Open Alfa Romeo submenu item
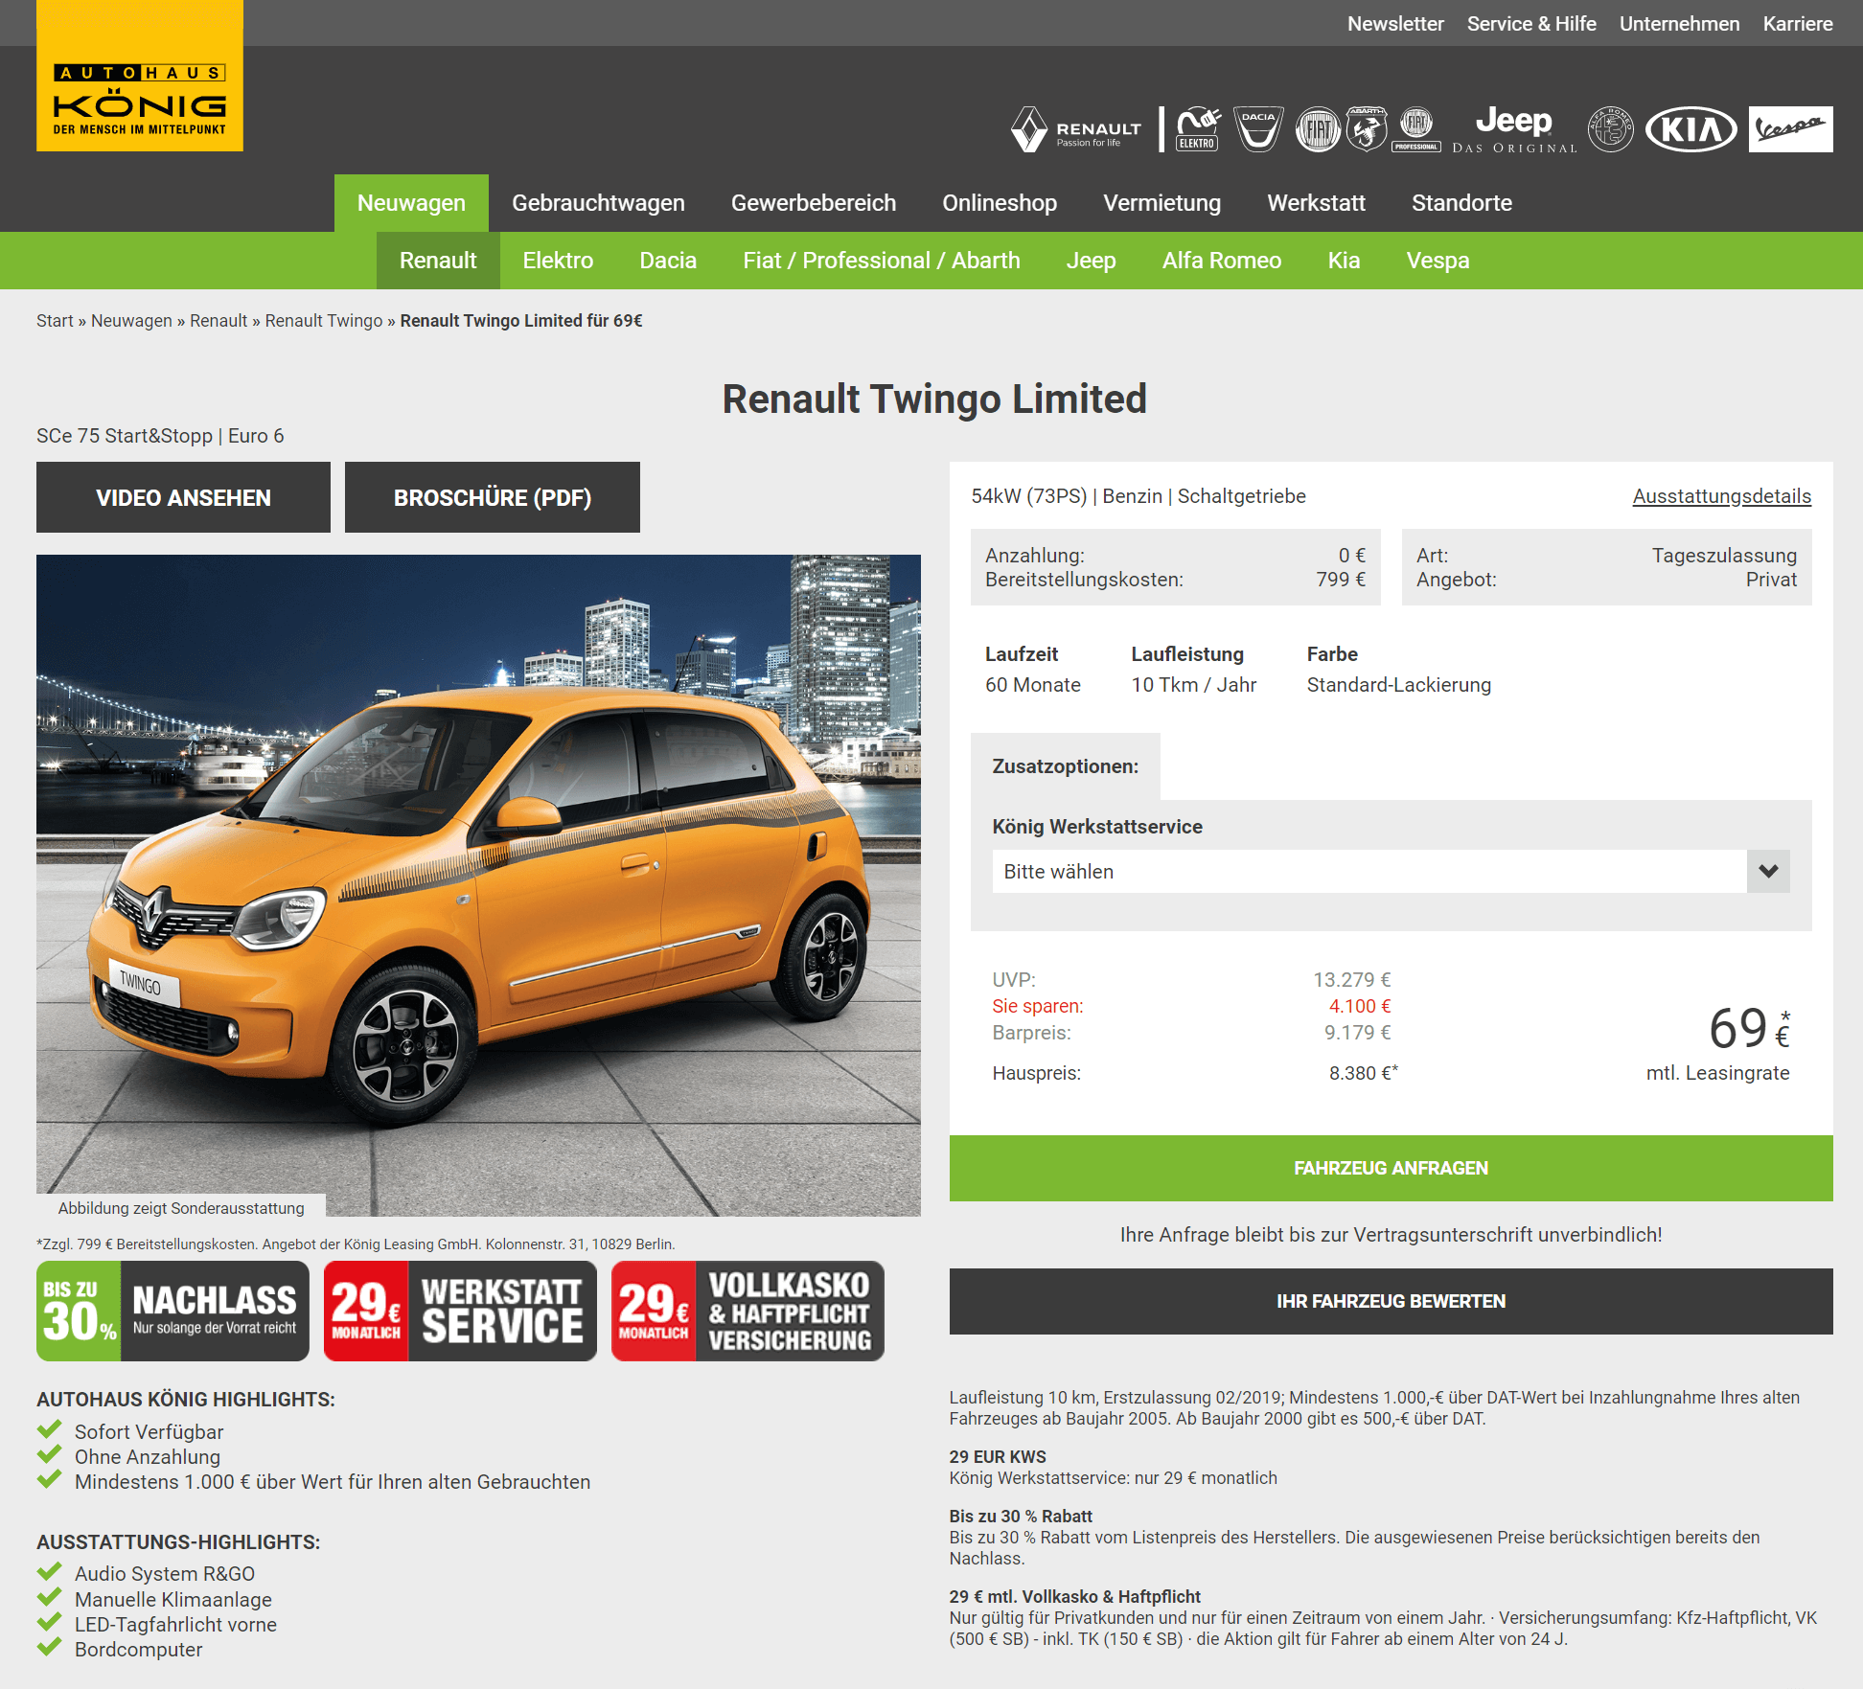This screenshot has height=1689, width=1863. tap(1222, 261)
